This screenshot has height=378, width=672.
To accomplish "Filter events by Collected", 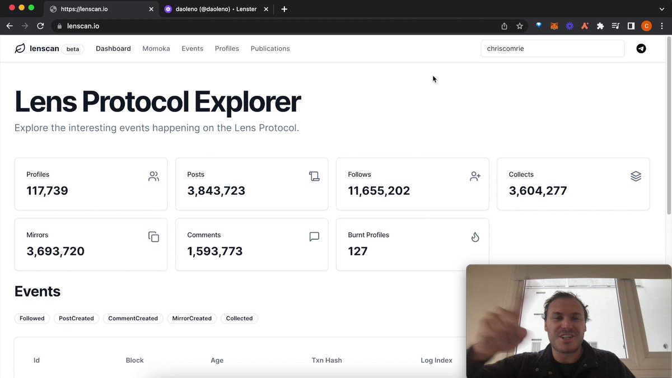I will pos(239,318).
